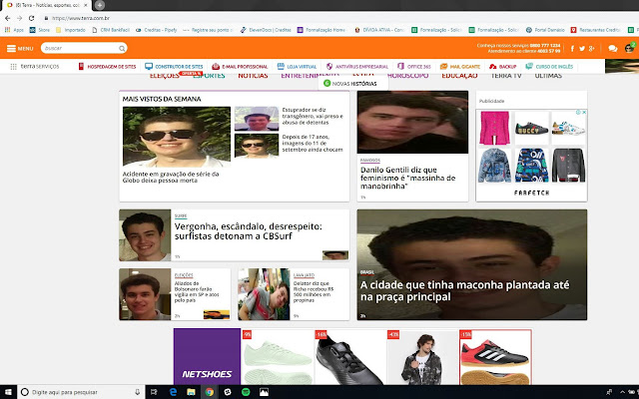The height and width of the screenshot is (399, 639).
Task: Open the Google Plus icon in header
Action: [592, 49]
